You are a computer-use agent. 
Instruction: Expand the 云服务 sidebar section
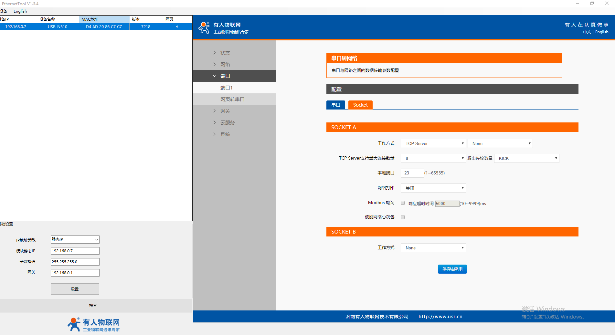[x=227, y=123]
